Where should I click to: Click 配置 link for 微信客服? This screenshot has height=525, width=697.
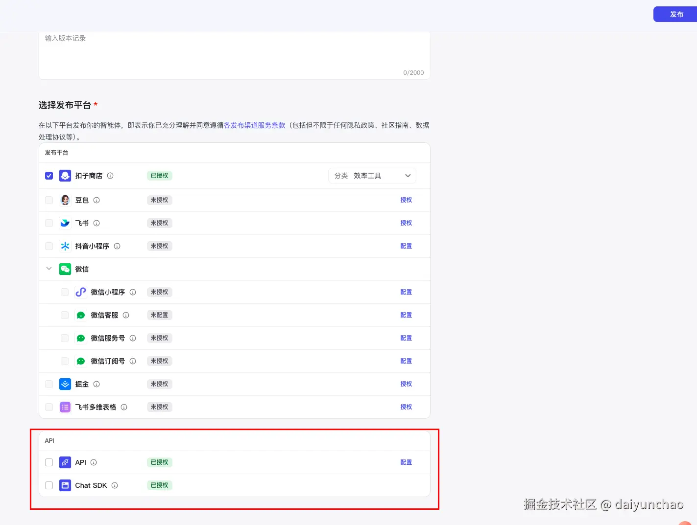tap(406, 315)
